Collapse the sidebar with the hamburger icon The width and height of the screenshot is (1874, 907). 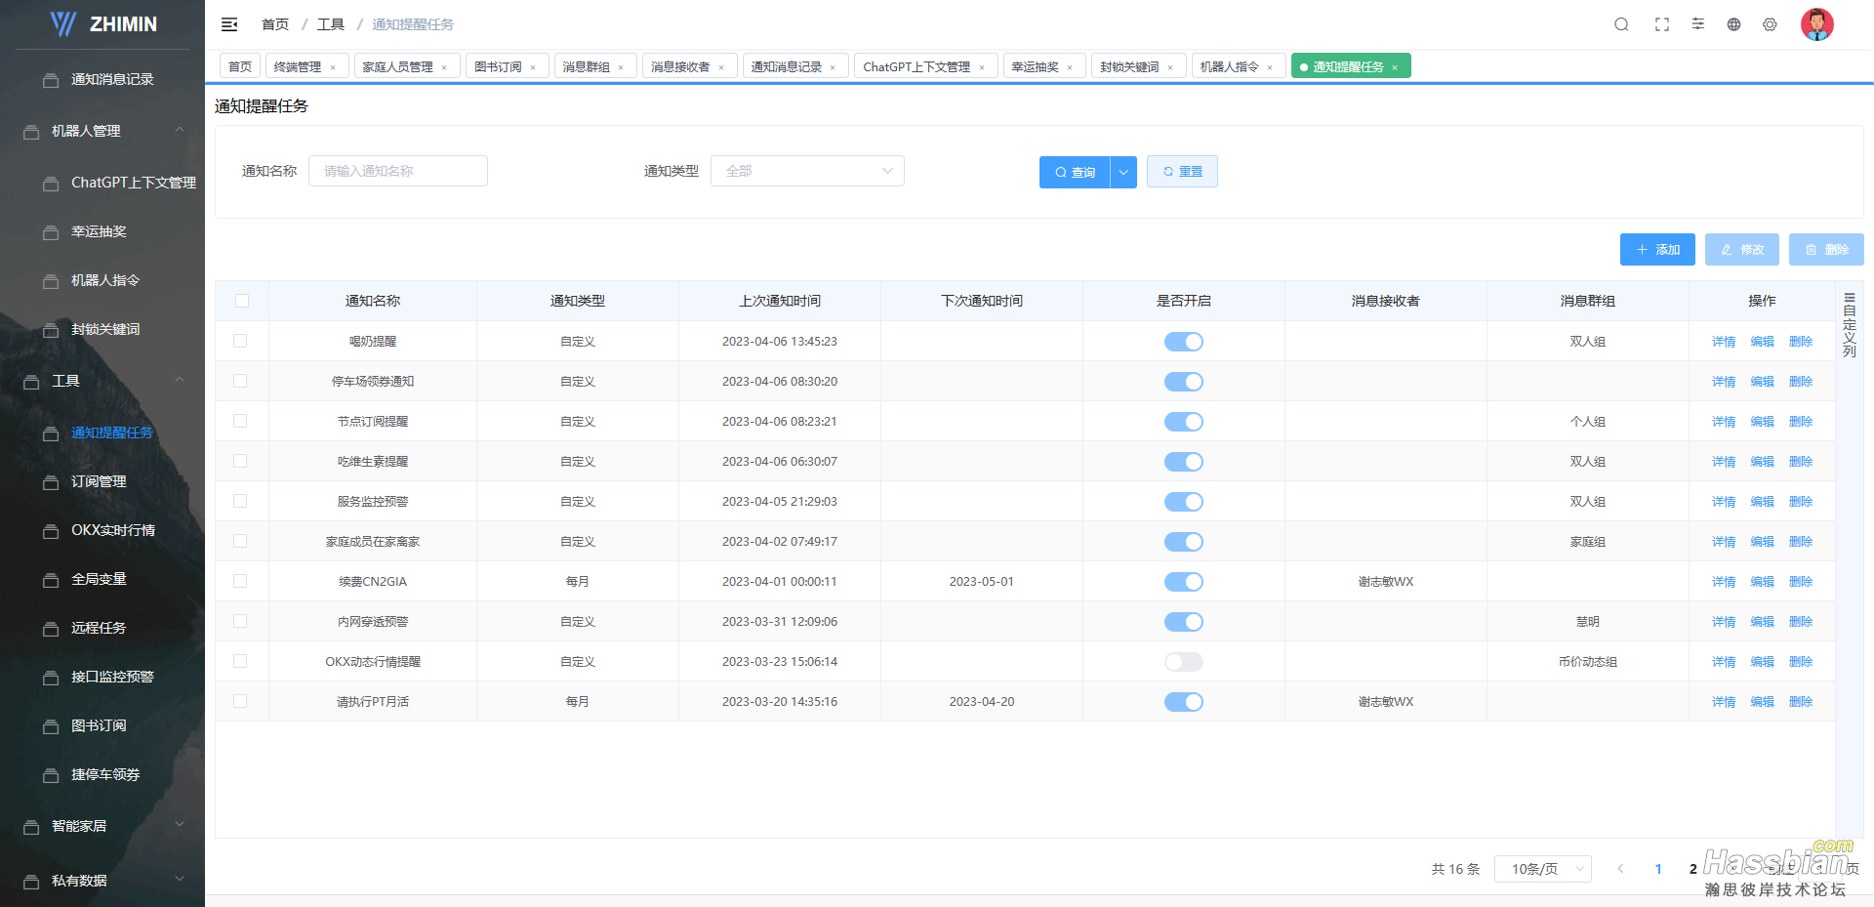229,24
